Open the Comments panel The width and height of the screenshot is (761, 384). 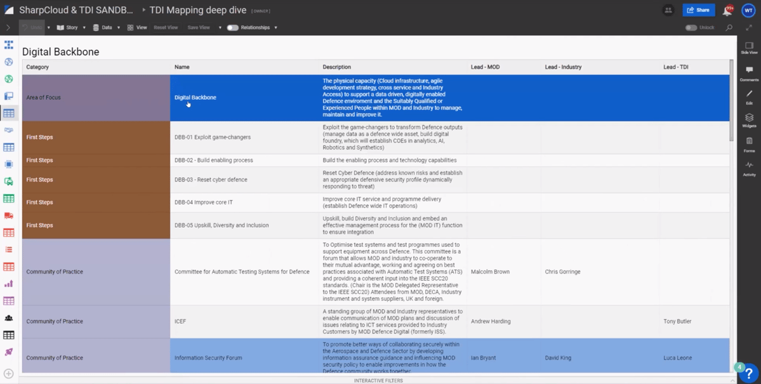[749, 72]
